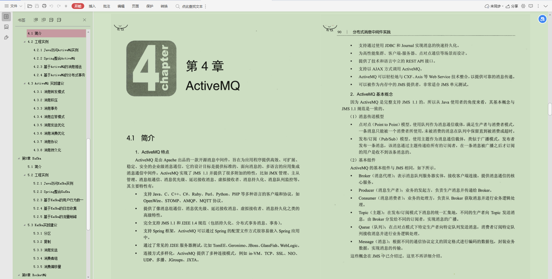The image size is (552, 279).
Task: Collapse the ribbon with the top-right chevron
Action: pyautogui.click(x=546, y=6)
